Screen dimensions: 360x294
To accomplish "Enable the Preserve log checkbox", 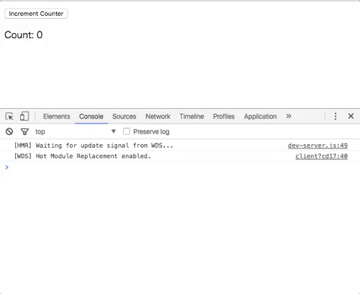I will 126,131.
